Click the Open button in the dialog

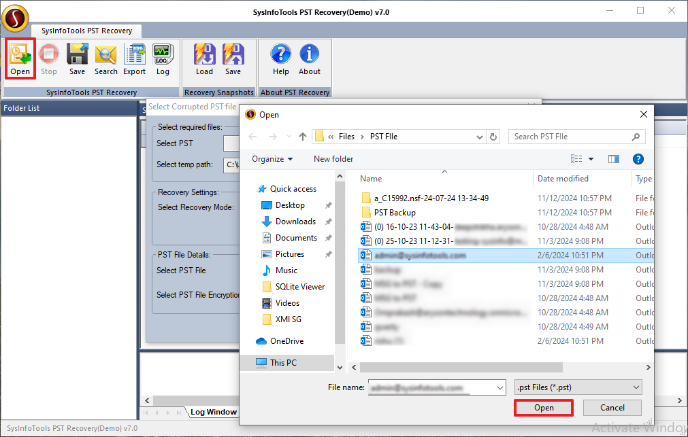point(544,408)
